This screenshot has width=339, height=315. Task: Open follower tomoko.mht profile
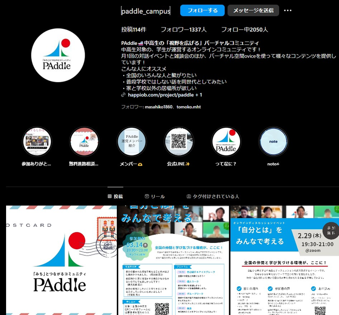coord(188,107)
